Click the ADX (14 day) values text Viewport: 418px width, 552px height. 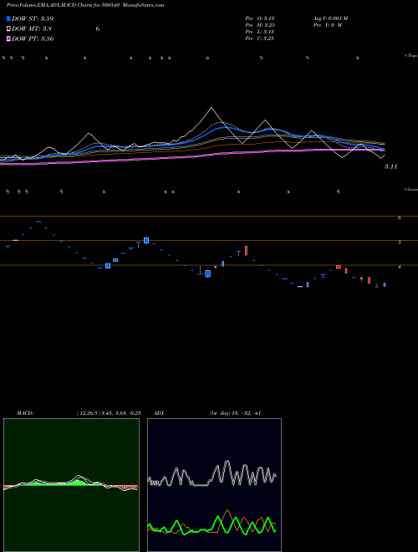pyautogui.click(x=235, y=413)
